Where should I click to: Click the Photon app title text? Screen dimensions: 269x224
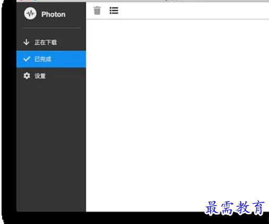point(53,14)
